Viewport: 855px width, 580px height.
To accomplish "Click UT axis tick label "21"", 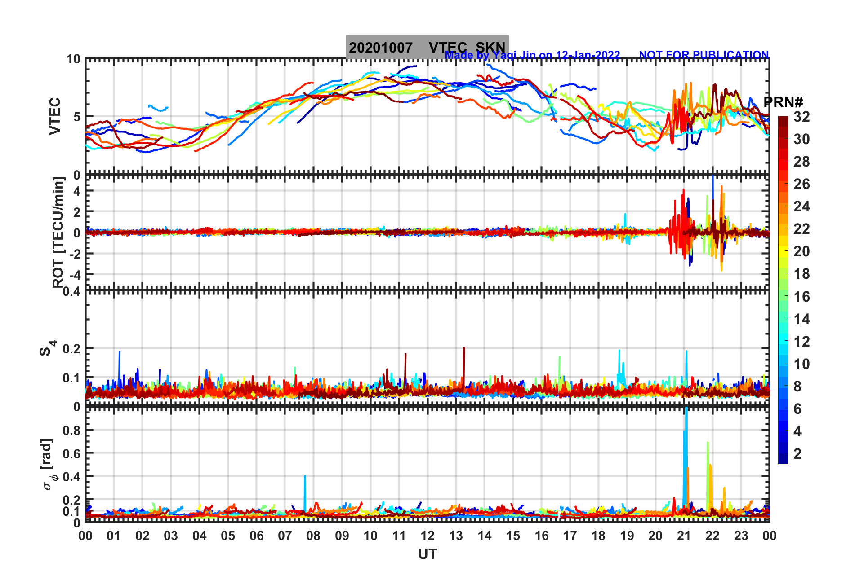I will coord(684,536).
